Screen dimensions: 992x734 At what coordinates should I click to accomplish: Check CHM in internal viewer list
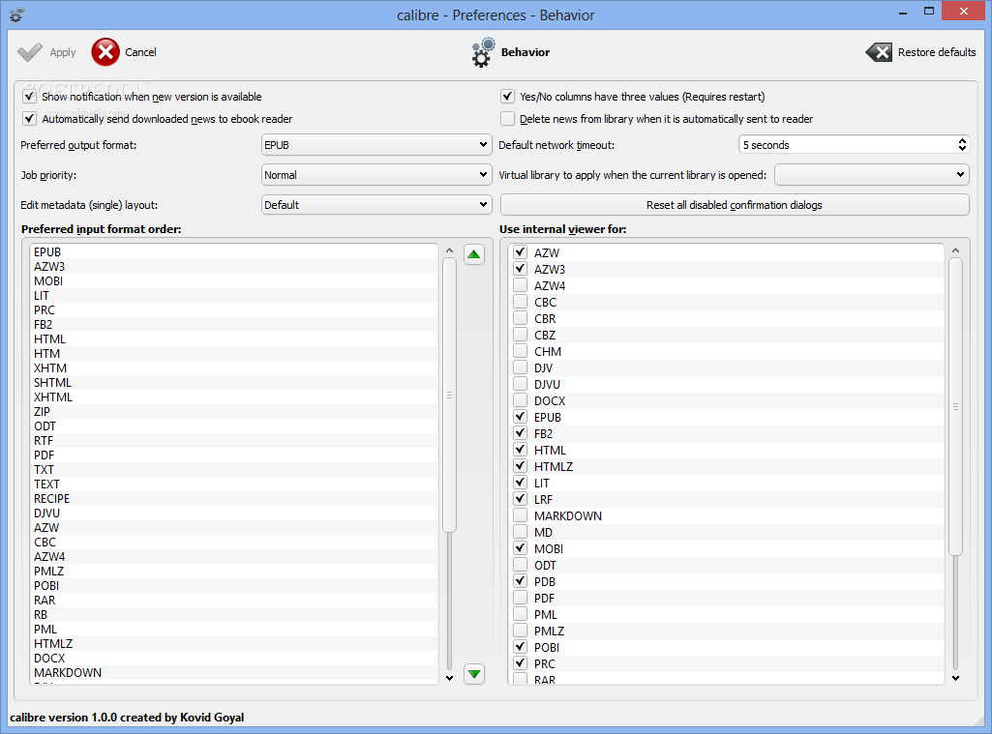520,351
